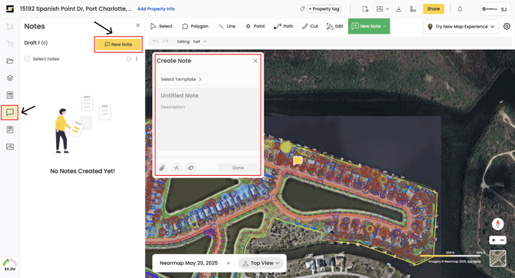
Task: Close the Create Note dialog
Action: tap(255, 61)
